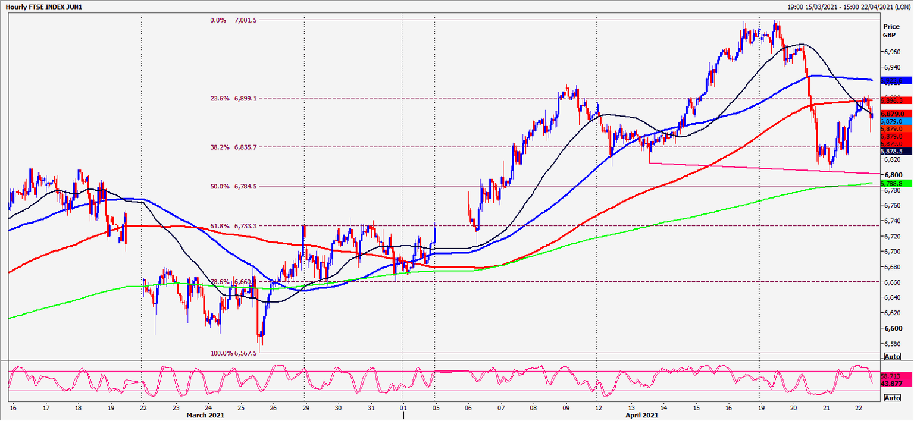Click the light blue 6,879.0 price label

[x=891, y=121]
